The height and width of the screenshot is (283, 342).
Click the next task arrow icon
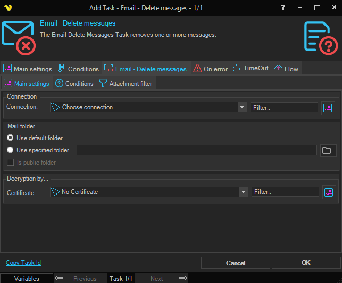coord(182,278)
